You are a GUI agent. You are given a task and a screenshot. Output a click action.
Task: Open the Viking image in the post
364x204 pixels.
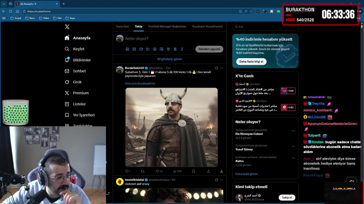171,127
